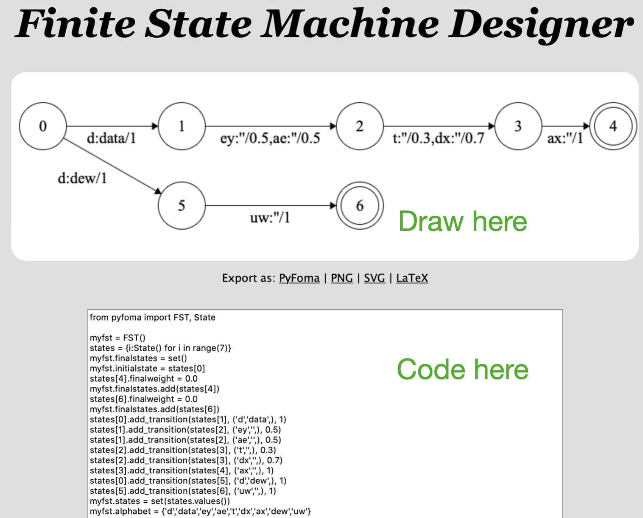Export the diagram as SVG

[x=375, y=278]
